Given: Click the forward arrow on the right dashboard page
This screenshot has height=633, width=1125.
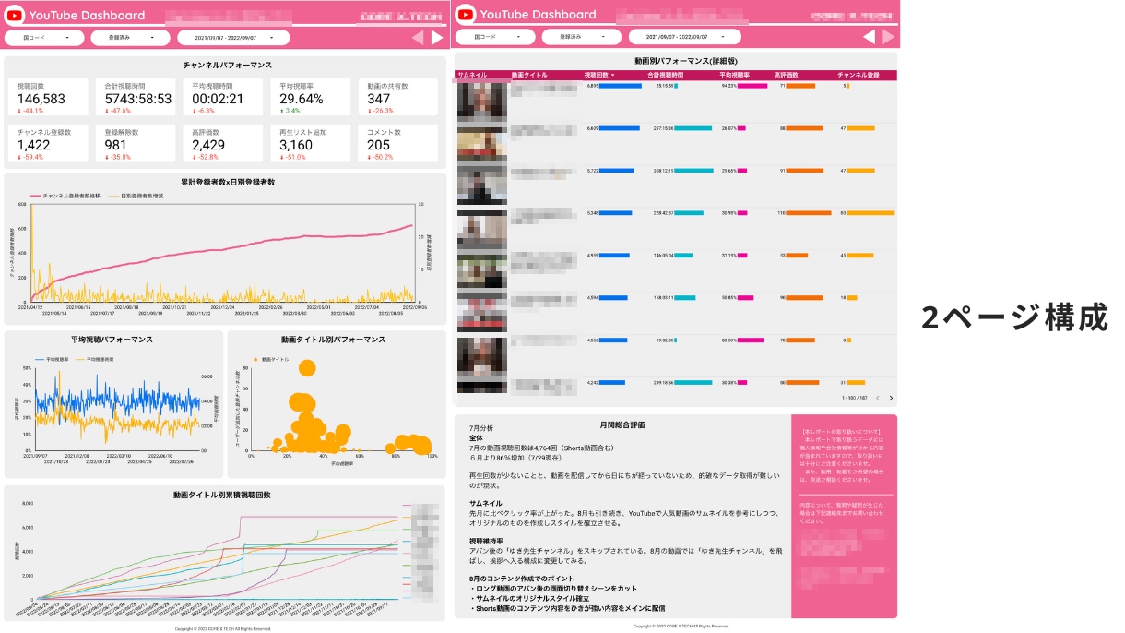Looking at the screenshot, I should [x=888, y=37].
